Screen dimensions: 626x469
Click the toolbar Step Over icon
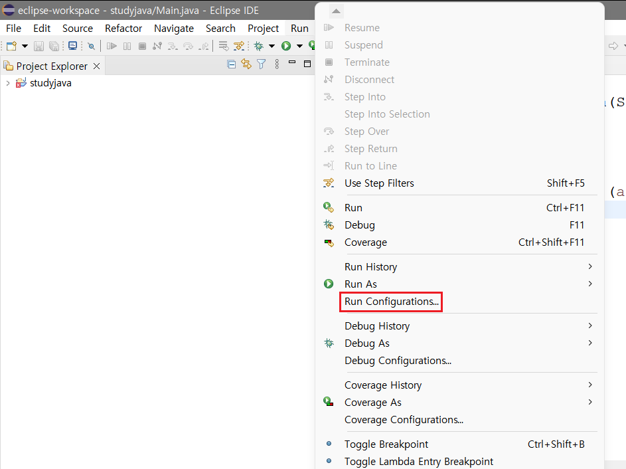pyautogui.click(x=188, y=47)
